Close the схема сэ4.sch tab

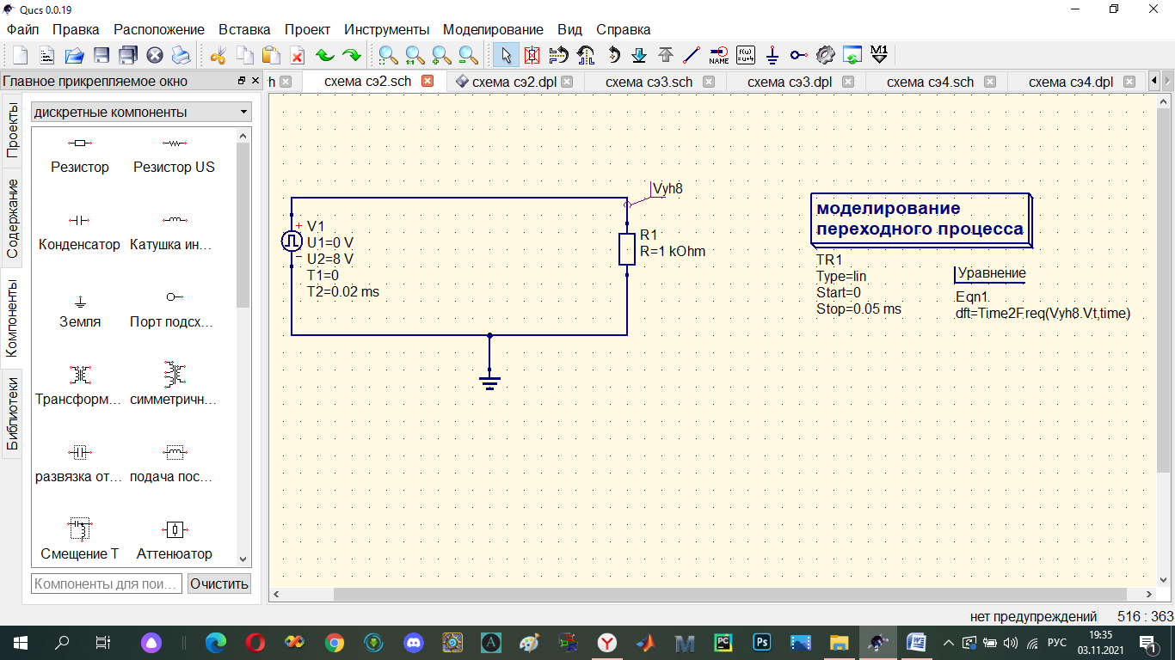tap(990, 82)
